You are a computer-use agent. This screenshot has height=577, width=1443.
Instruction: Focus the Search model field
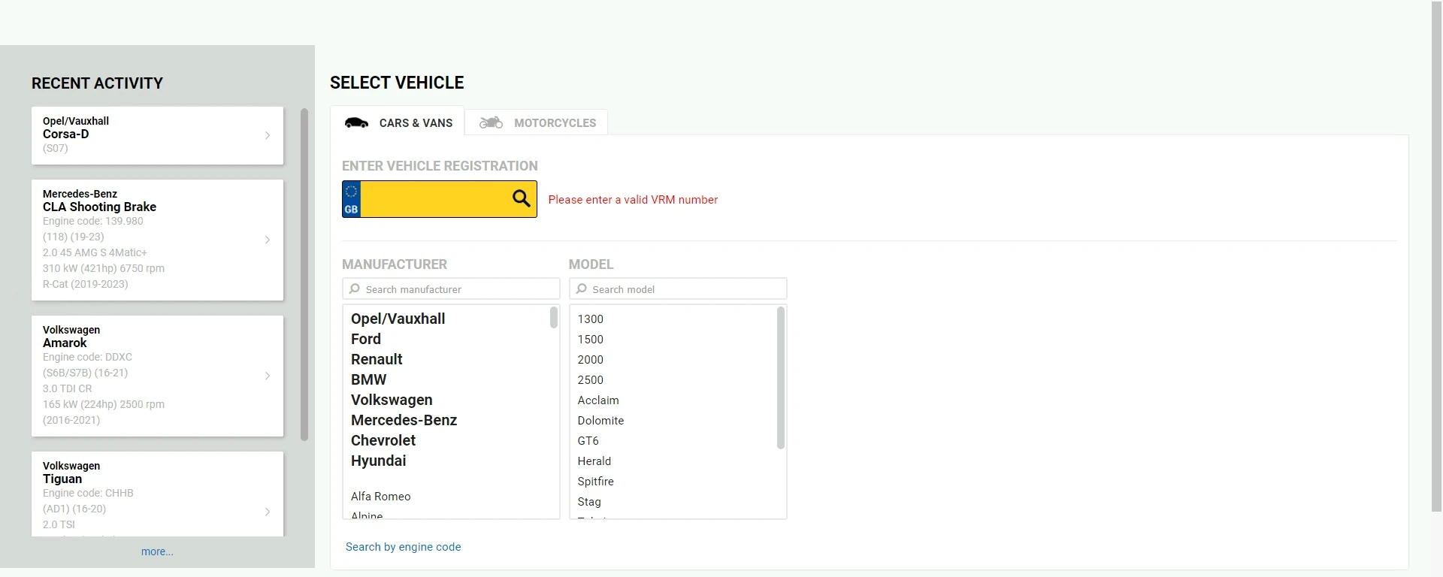(678, 288)
